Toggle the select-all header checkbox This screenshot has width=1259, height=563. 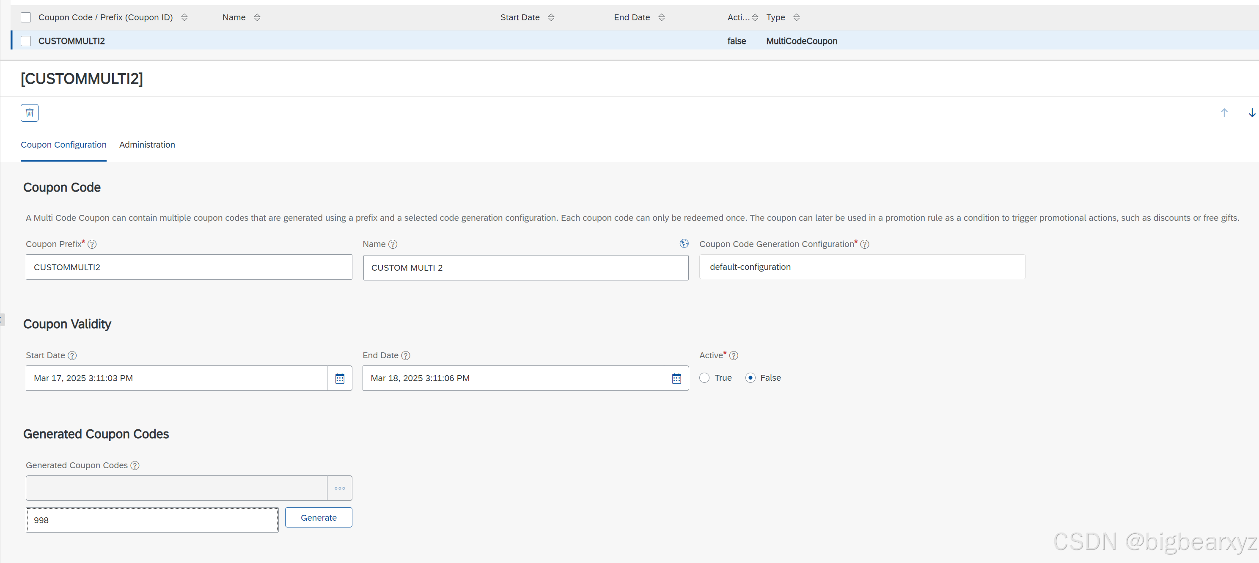pyautogui.click(x=26, y=18)
